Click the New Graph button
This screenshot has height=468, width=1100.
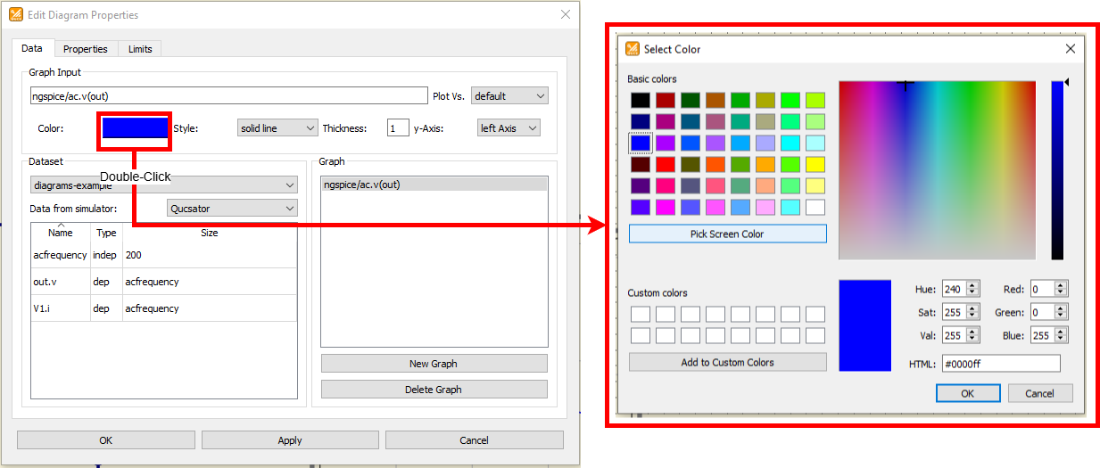tap(434, 364)
